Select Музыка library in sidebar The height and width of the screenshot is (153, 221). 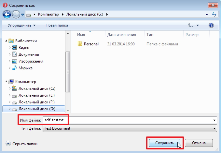point(25,68)
